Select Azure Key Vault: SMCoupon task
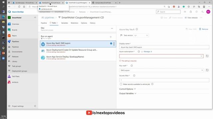This screenshot has width=213, height=119. click(x=78, y=44)
